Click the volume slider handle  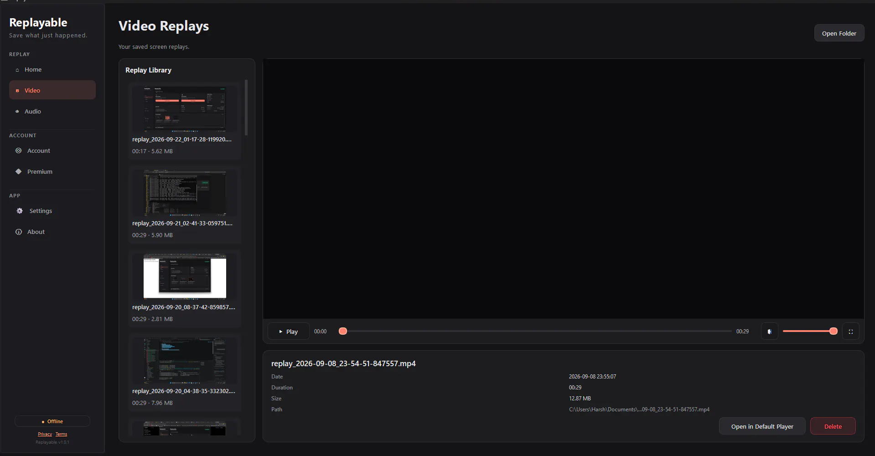tap(833, 331)
